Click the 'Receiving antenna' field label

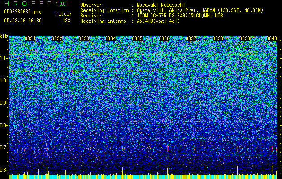(x=103, y=21)
